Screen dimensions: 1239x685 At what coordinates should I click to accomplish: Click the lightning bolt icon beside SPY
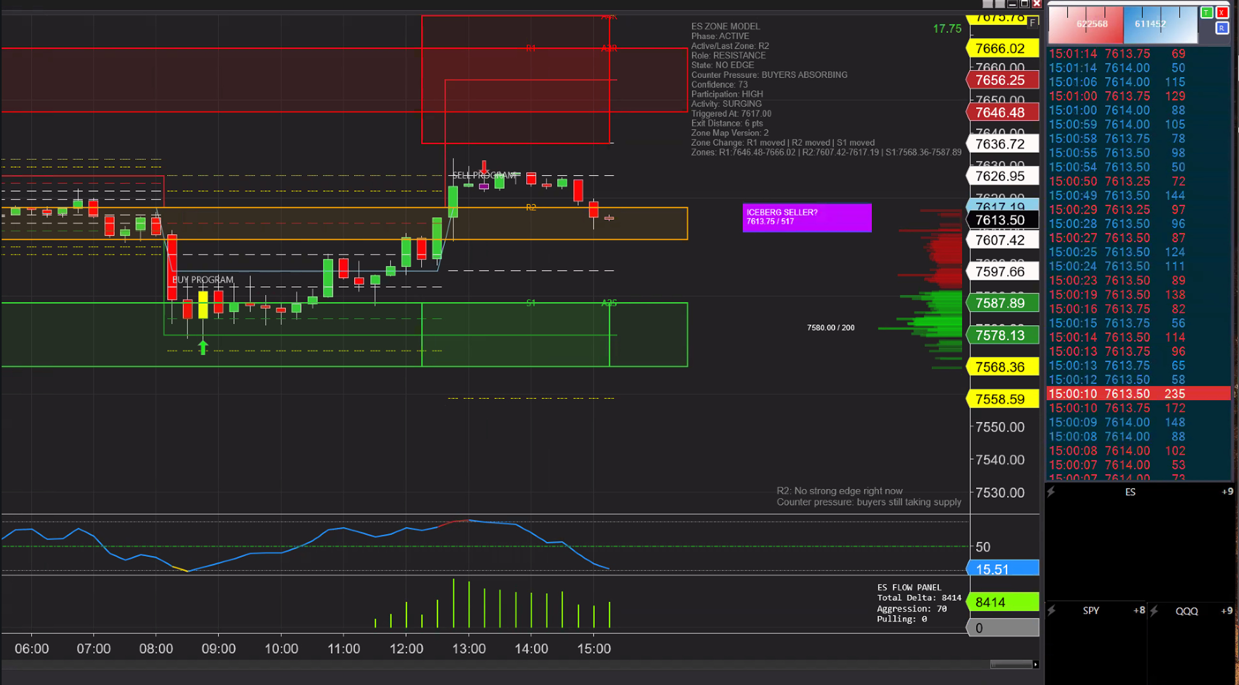point(1051,611)
